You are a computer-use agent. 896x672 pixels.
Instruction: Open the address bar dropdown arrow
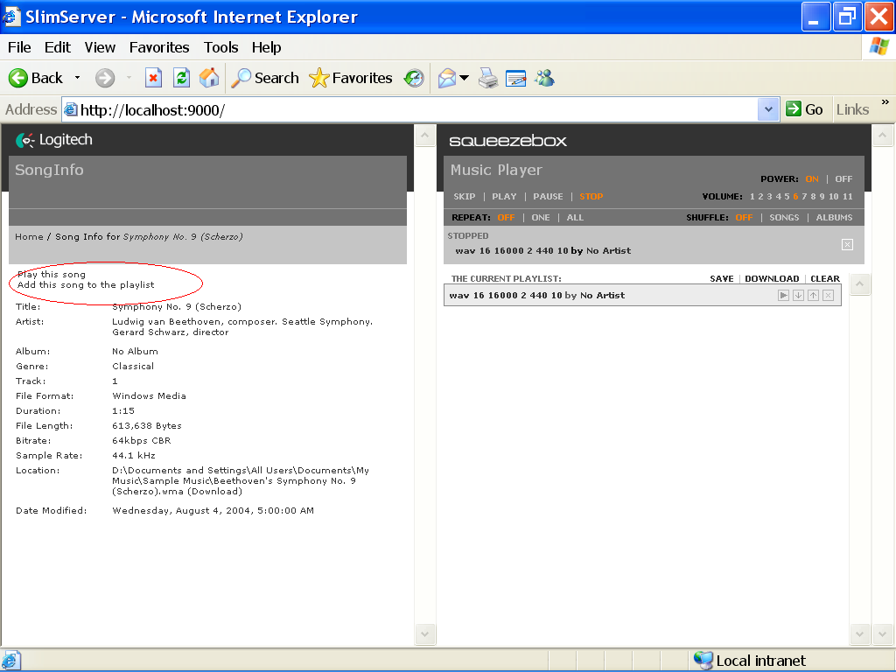768,109
